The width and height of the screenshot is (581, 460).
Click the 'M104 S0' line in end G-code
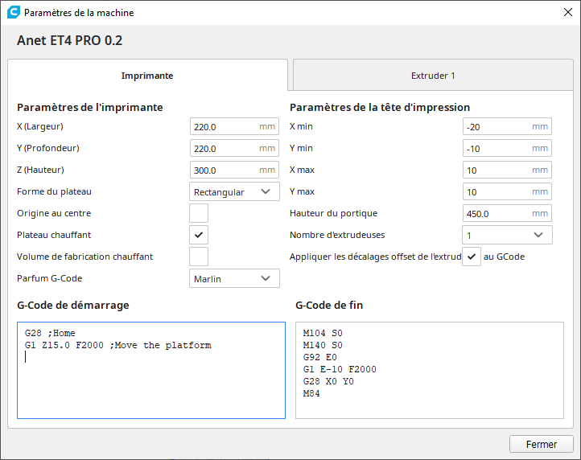[323, 333]
